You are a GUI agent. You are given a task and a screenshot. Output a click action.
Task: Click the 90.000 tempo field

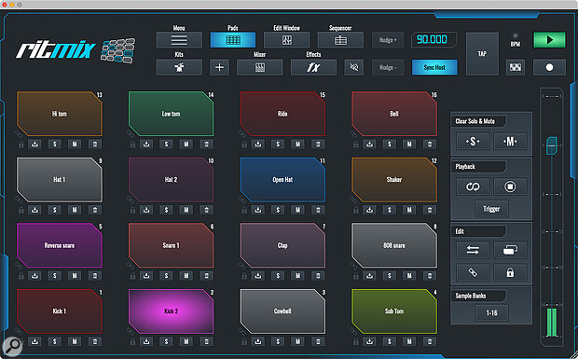click(x=433, y=39)
